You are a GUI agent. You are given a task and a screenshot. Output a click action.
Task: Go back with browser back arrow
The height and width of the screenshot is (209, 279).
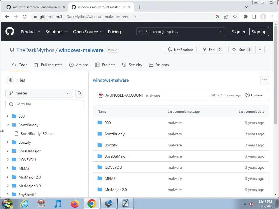(7, 17)
